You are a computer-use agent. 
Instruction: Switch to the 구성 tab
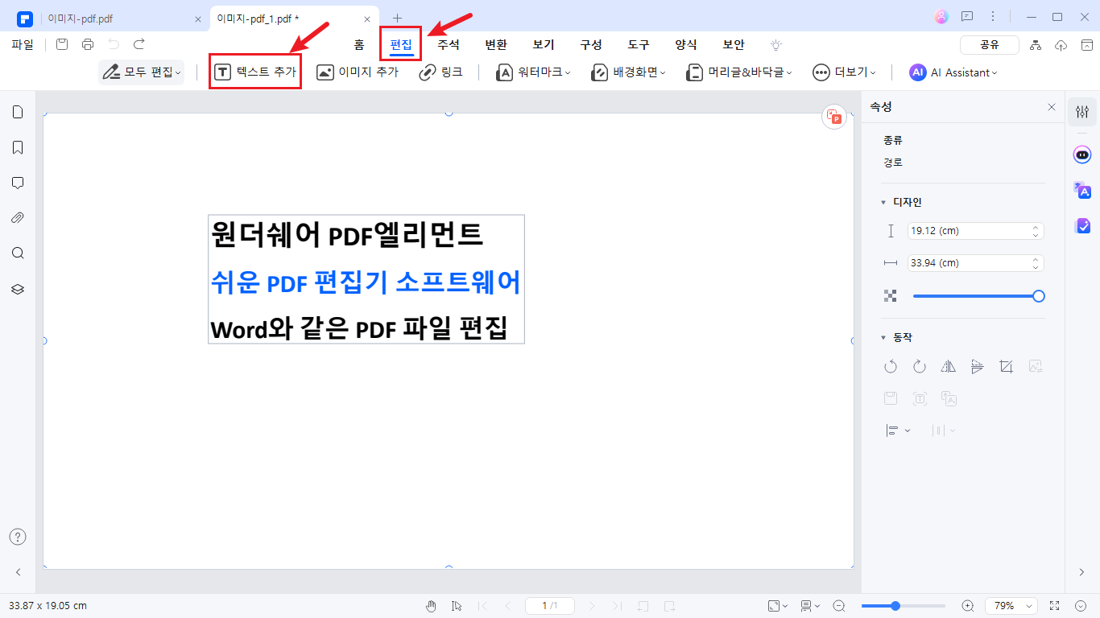591,45
